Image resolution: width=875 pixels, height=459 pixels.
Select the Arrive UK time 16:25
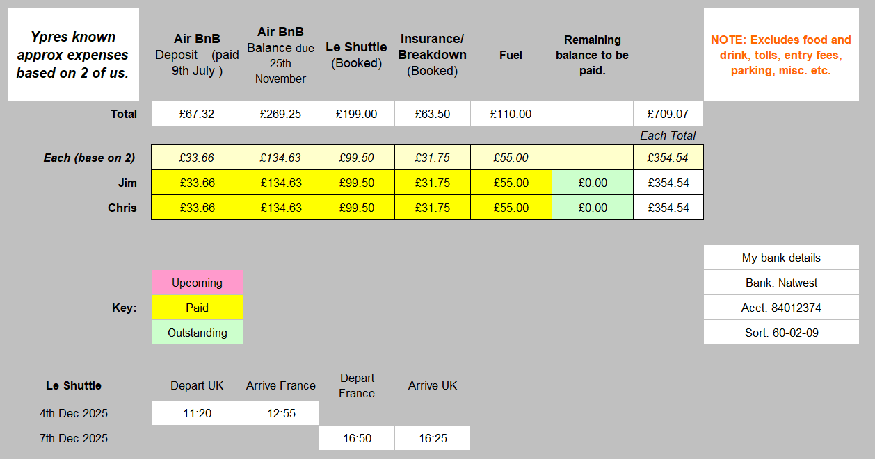(432, 438)
